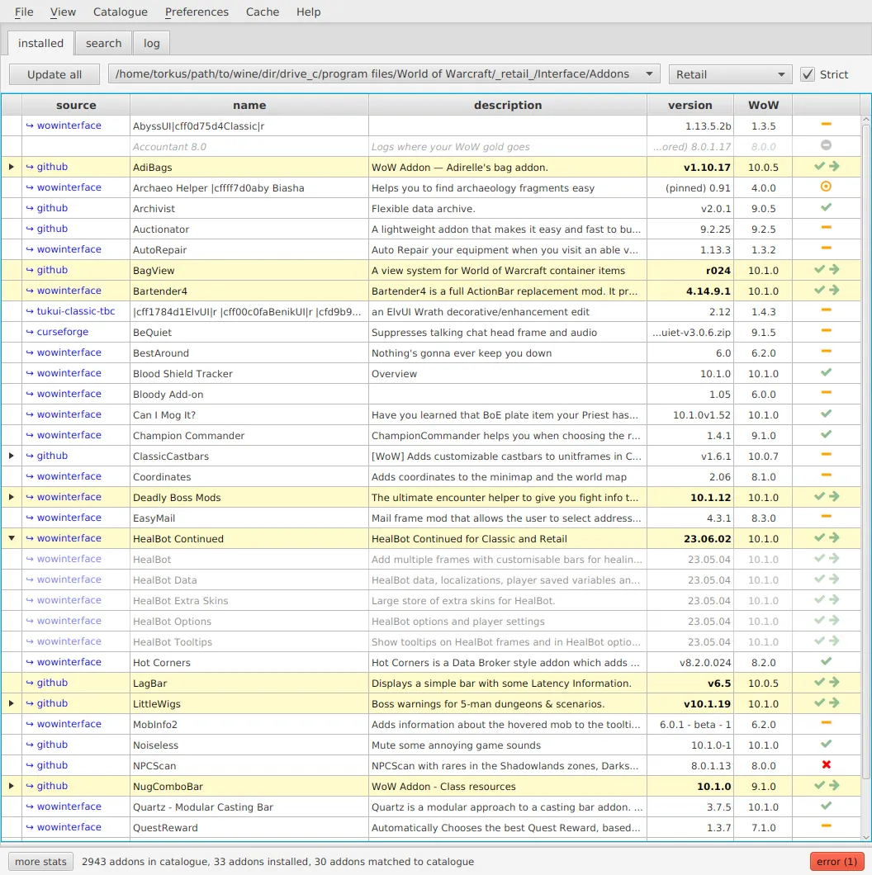Click the update arrow in LagBar row
This screenshot has width=872, height=875.
[834, 683]
